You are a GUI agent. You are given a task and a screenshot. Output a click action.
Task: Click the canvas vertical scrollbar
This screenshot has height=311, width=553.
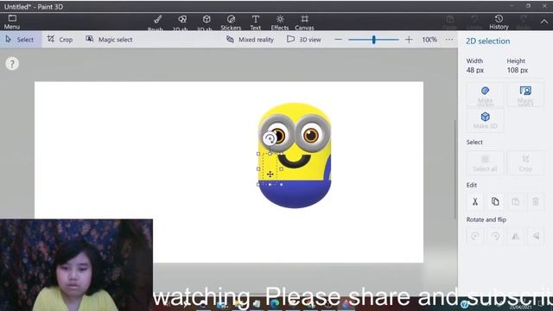(454, 169)
